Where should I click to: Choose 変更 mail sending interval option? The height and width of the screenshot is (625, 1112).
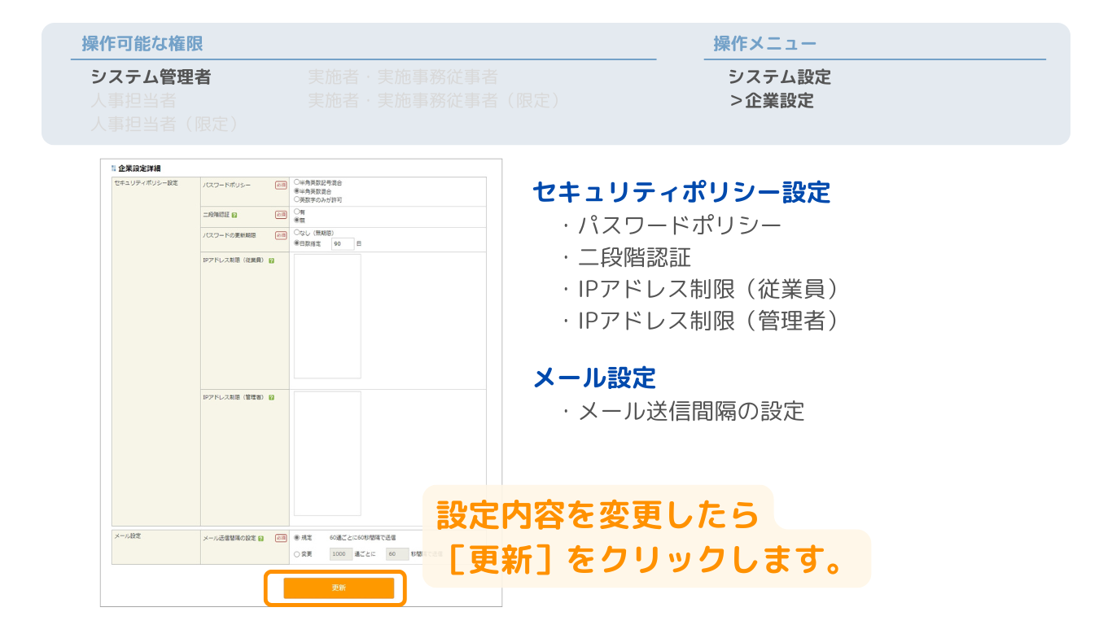(x=297, y=554)
